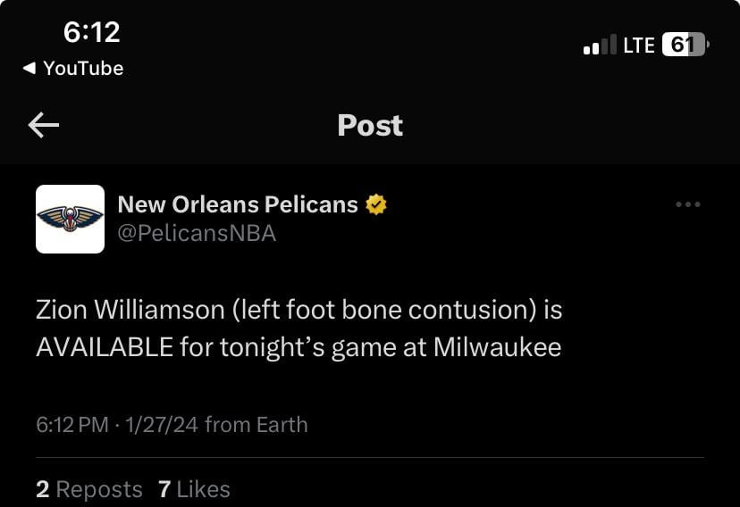Screen dimensions: 740x507
Task: Tap the back arrow to leave post
Action: point(44,126)
